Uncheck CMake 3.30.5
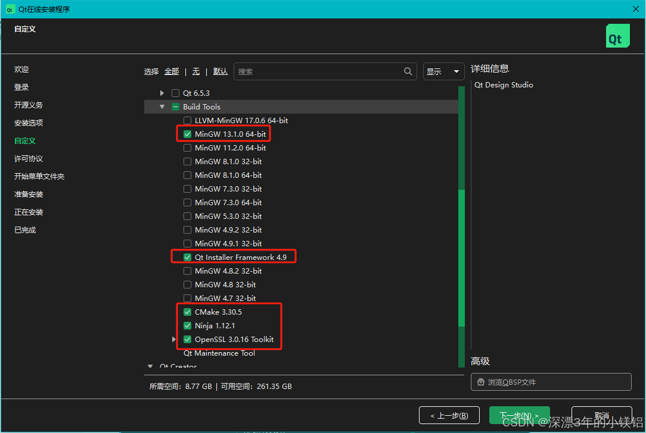 pyautogui.click(x=188, y=312)
